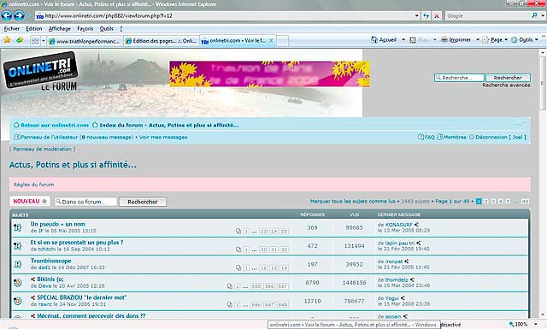The height and width of the screenshot is (329, 547).
Task: Click the browser Back arrow button
Action: pos(7,15)
